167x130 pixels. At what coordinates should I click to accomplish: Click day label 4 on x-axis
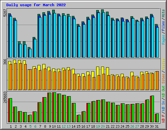point(25,126)
